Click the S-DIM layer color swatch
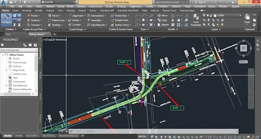This screenshot has height=139, width=261. point(215,15)
